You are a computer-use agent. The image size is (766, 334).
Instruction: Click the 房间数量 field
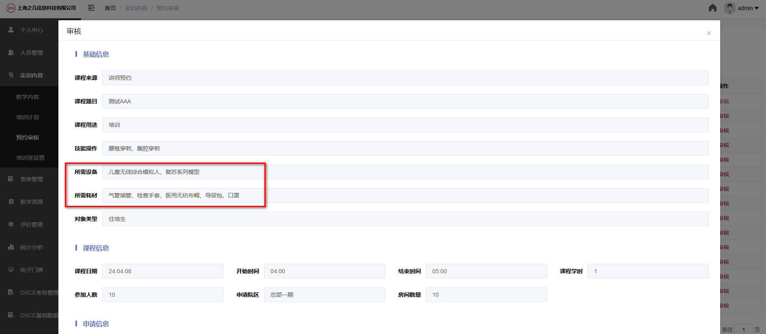coord(486,295)
